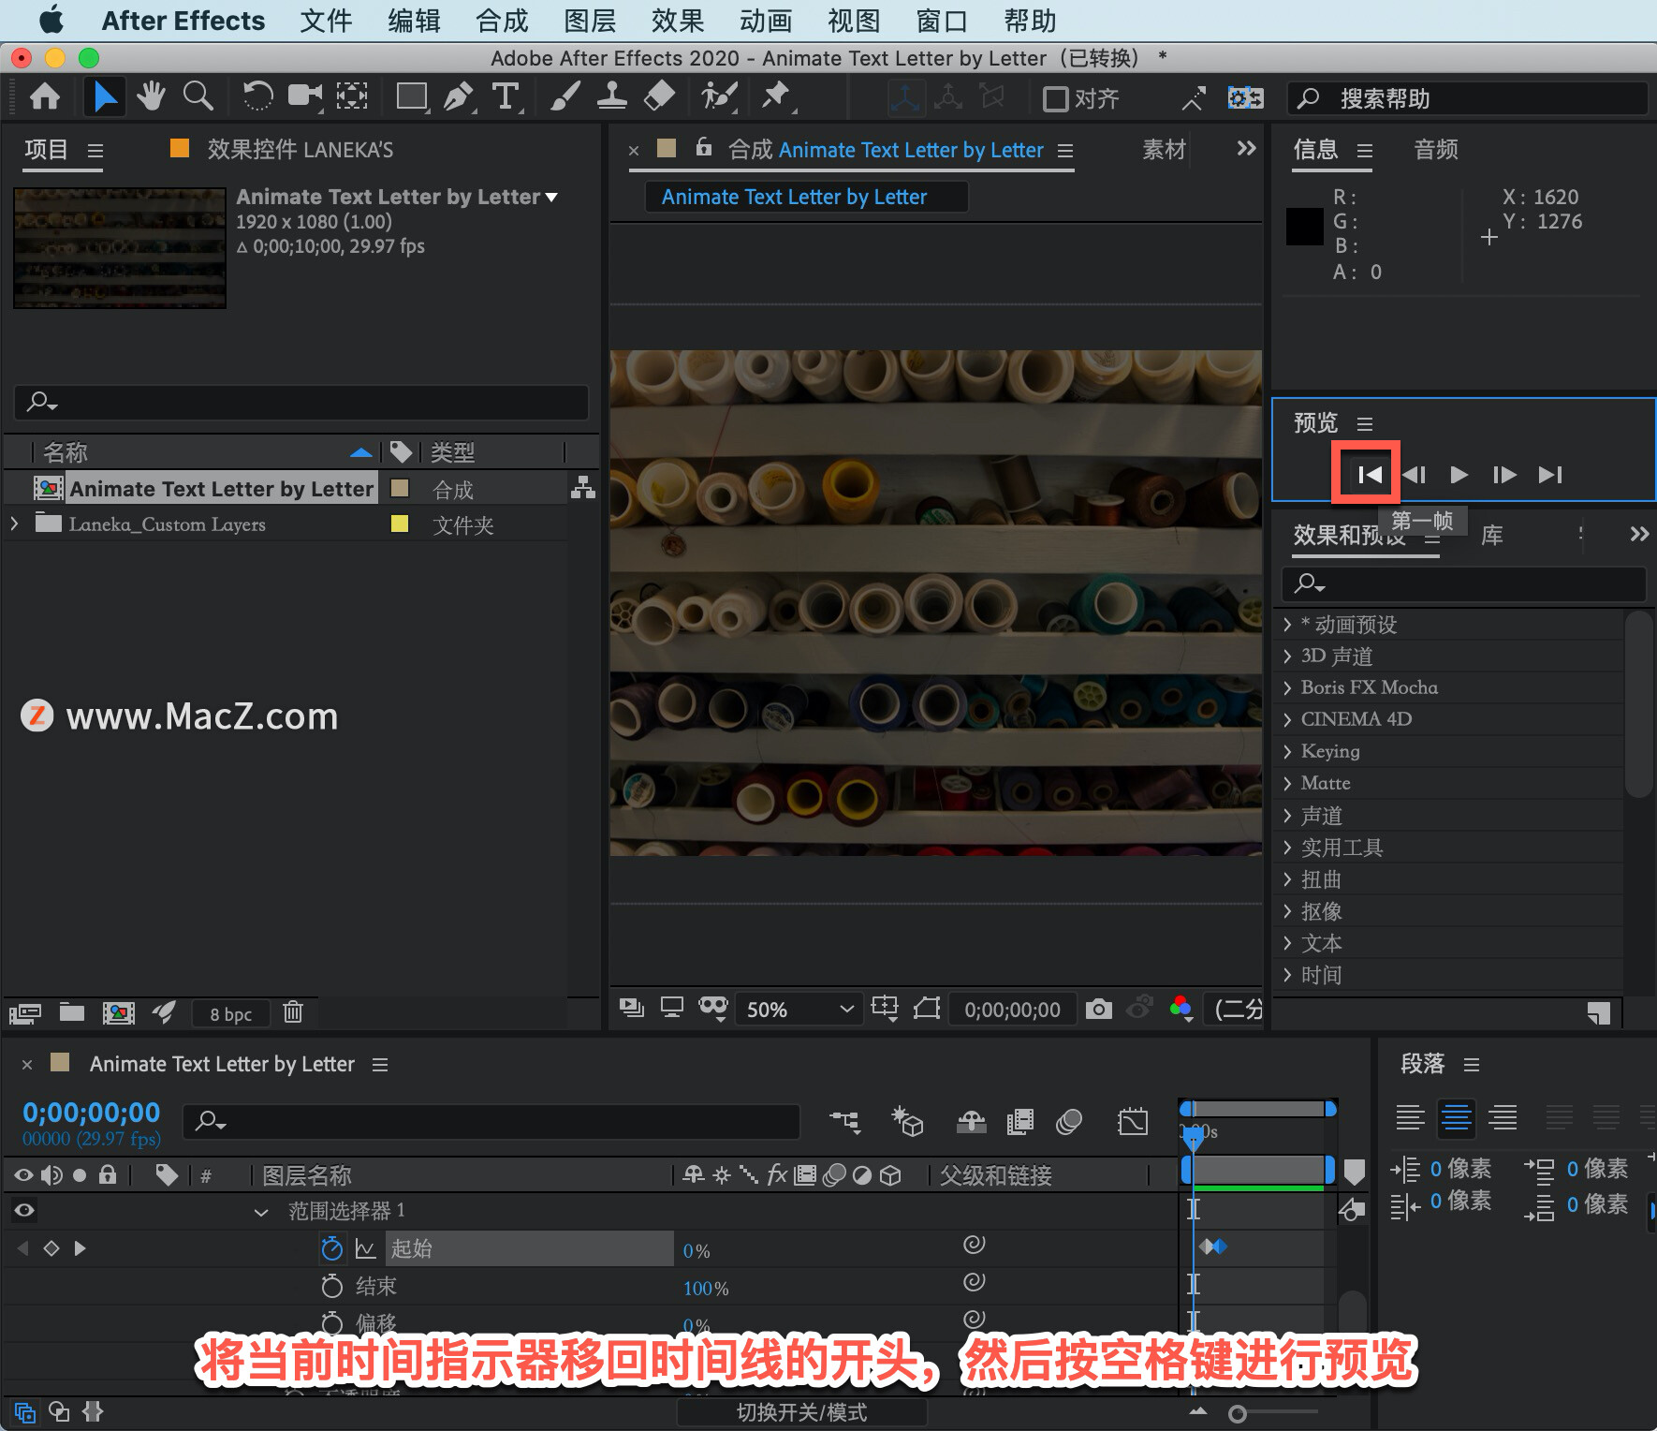Click the show channel RGB color icon
1657x1431 pixels.
pyautogui.click(x=1181, y=1008)
